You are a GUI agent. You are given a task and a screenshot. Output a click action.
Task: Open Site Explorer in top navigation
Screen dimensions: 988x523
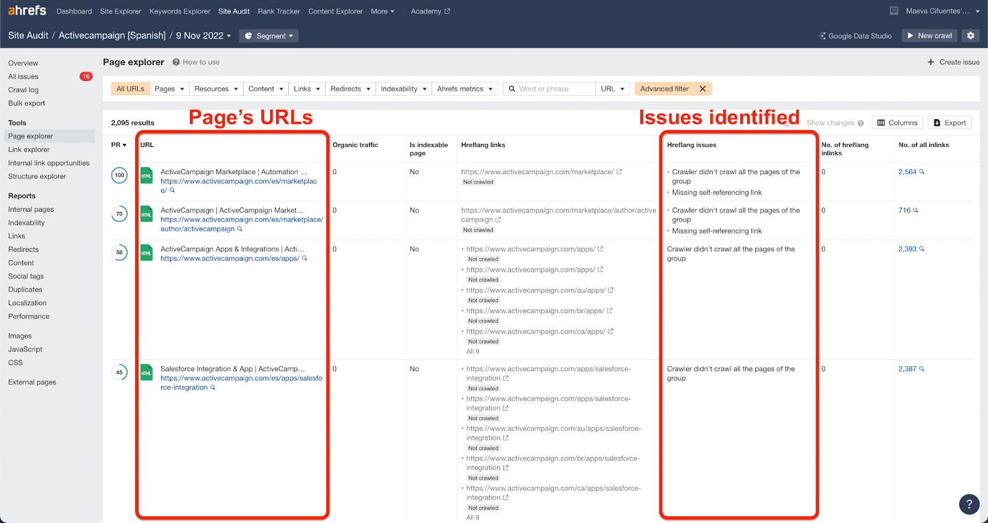[x=120, y=11]
